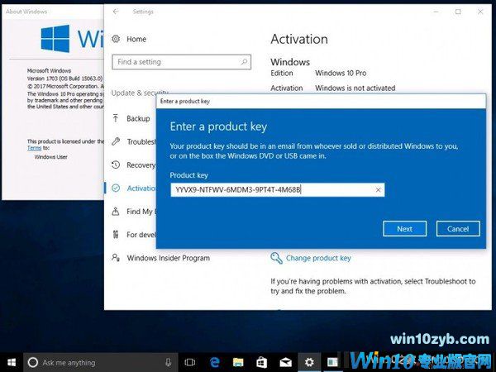Click Windows User in About Windows
Screen dimensions: 496x372
click(51, 157)
